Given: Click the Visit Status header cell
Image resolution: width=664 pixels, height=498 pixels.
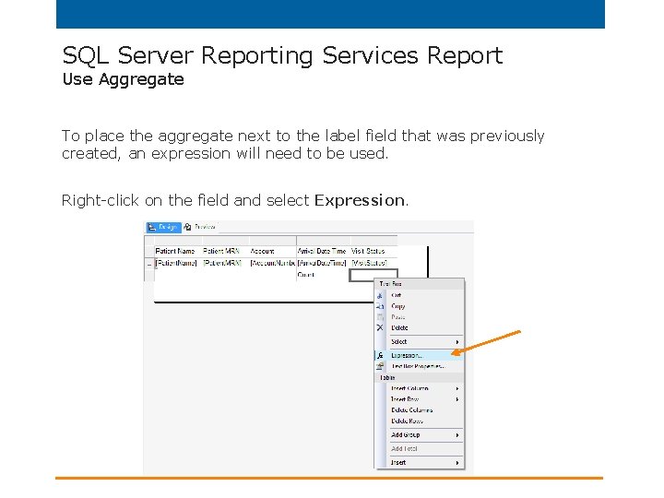Looking at the screenshot, I should [x=373, y=251].
